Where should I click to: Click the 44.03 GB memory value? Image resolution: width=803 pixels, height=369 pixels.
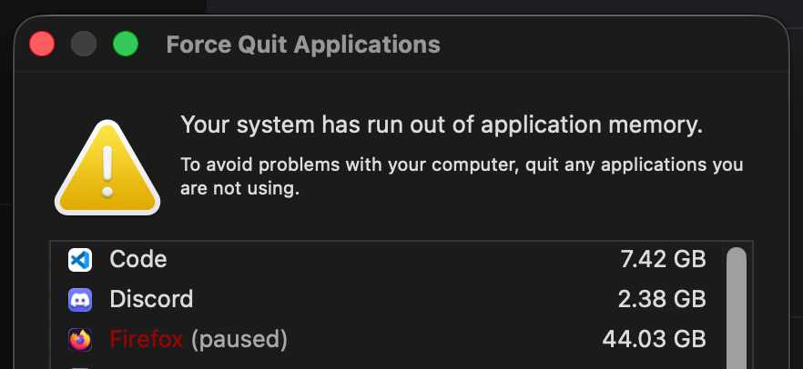point(654,340)
